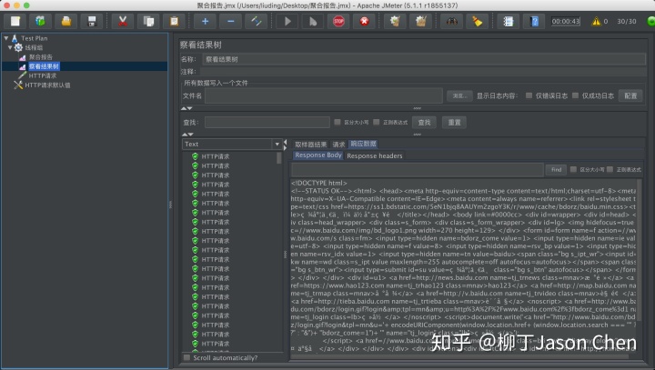Collapse all nodes with the minus icon
The image size is (655, 370).
pos(230,21)
